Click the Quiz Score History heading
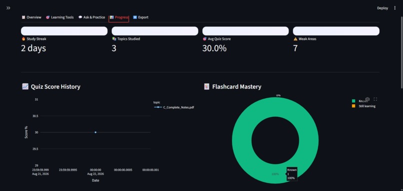This screenshot has height=191, width=403. (x=55, y=87)
